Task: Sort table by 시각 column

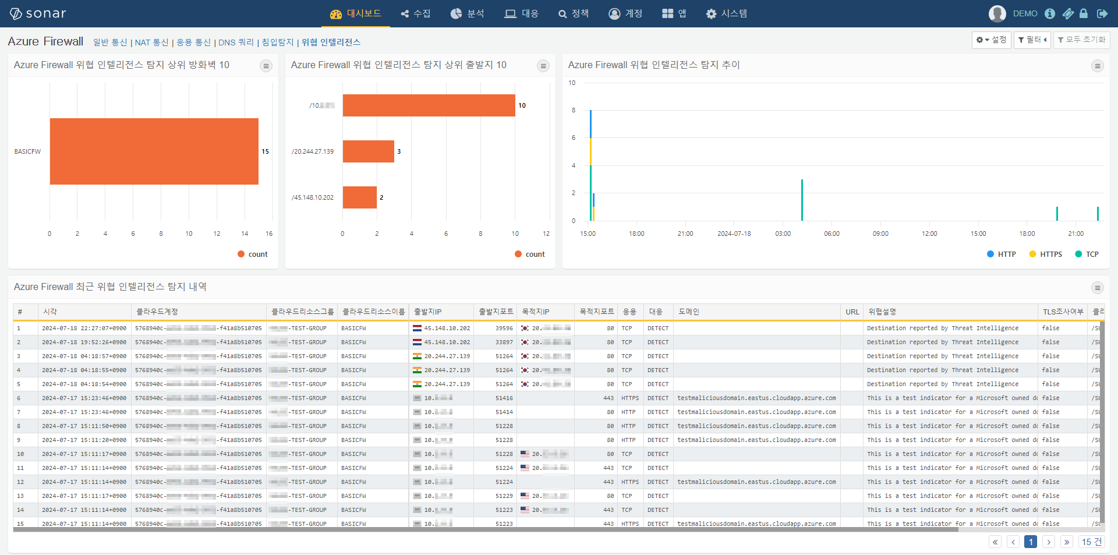Action: [85, 312]
